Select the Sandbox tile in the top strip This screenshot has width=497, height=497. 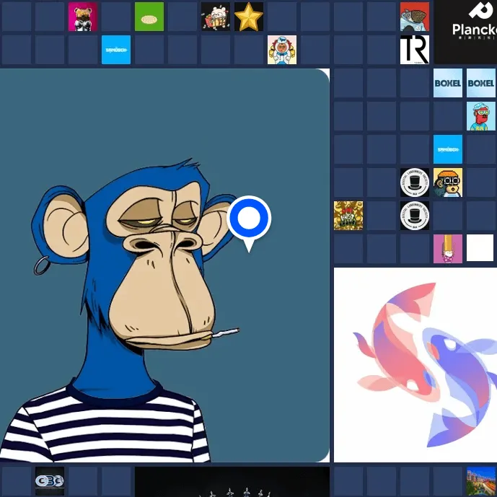tap(116, 50)
